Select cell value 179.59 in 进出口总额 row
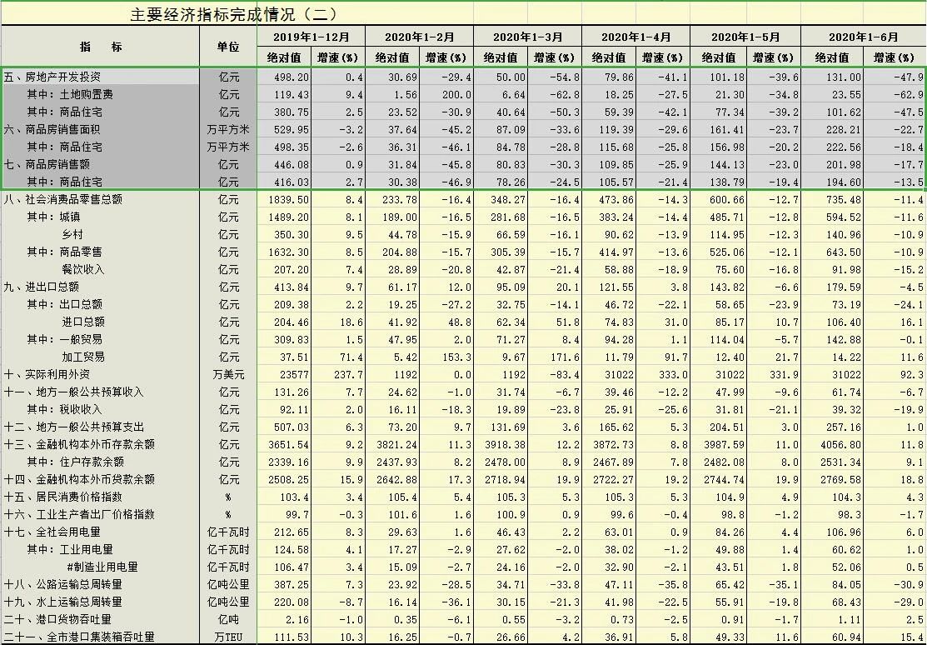The width and height of the screenshot is (927, 645). tap(844, 287)
